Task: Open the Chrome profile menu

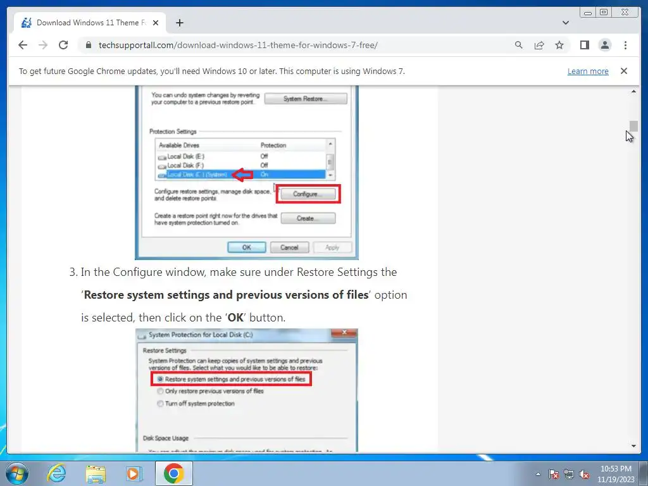Action: [x=604, y=45]
